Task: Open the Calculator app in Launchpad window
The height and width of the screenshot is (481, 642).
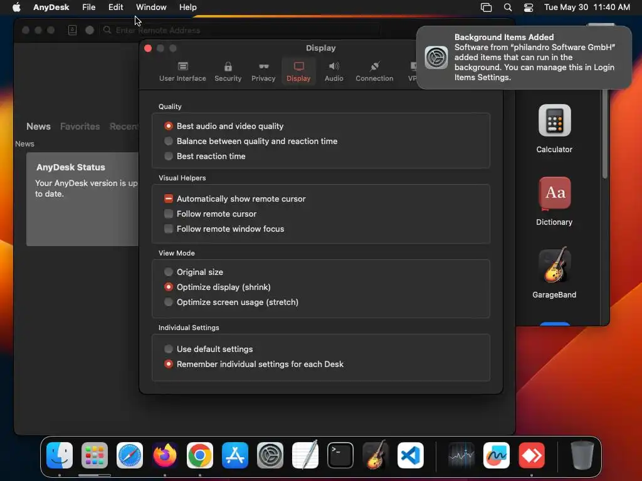Action: tap(554, 120)
